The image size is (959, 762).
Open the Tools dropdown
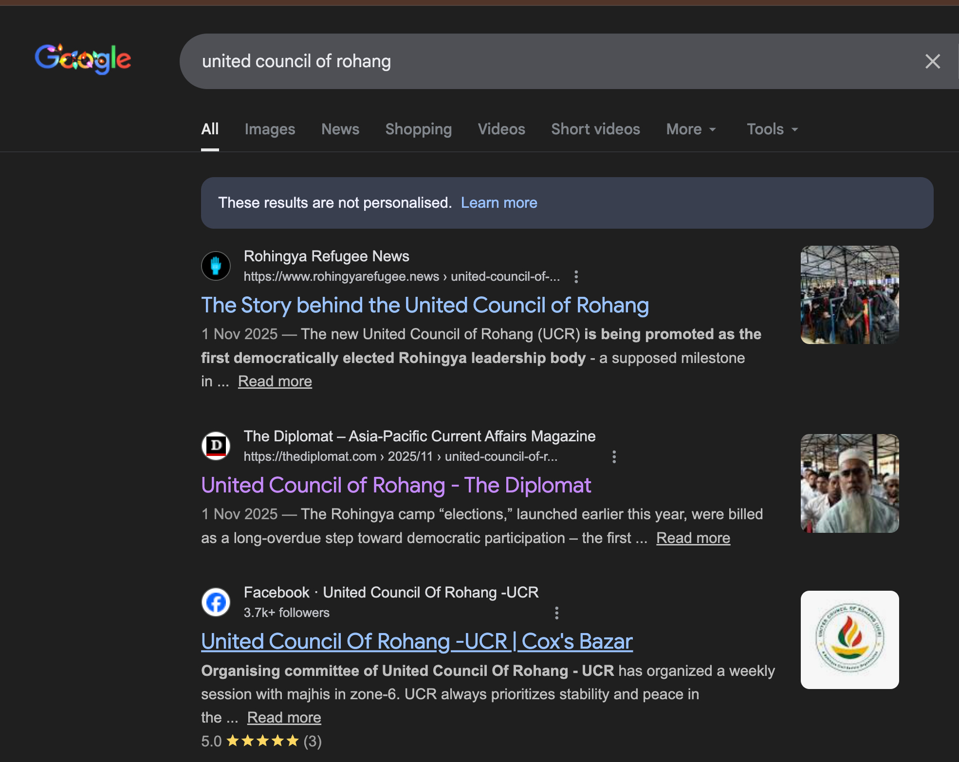tap(772, 129)
